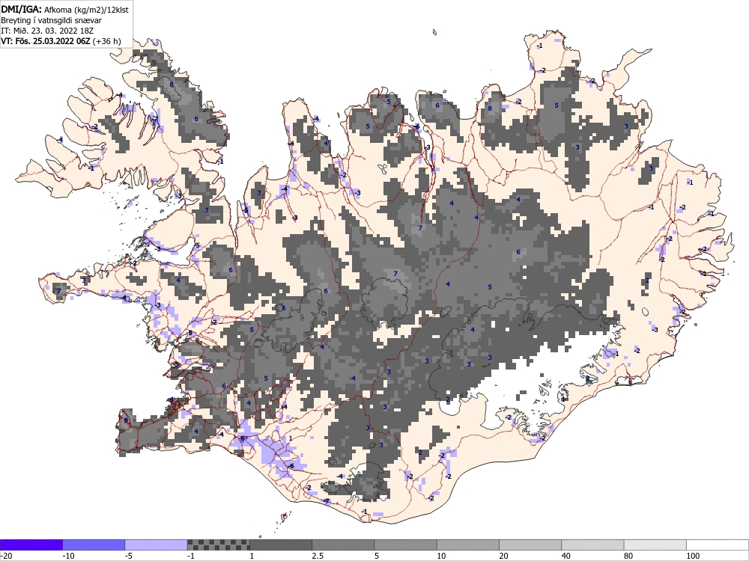Select the 'Breyting í vatnsgildi snævar' subtitle
The image size is (749, 561).
coord(51,20)
